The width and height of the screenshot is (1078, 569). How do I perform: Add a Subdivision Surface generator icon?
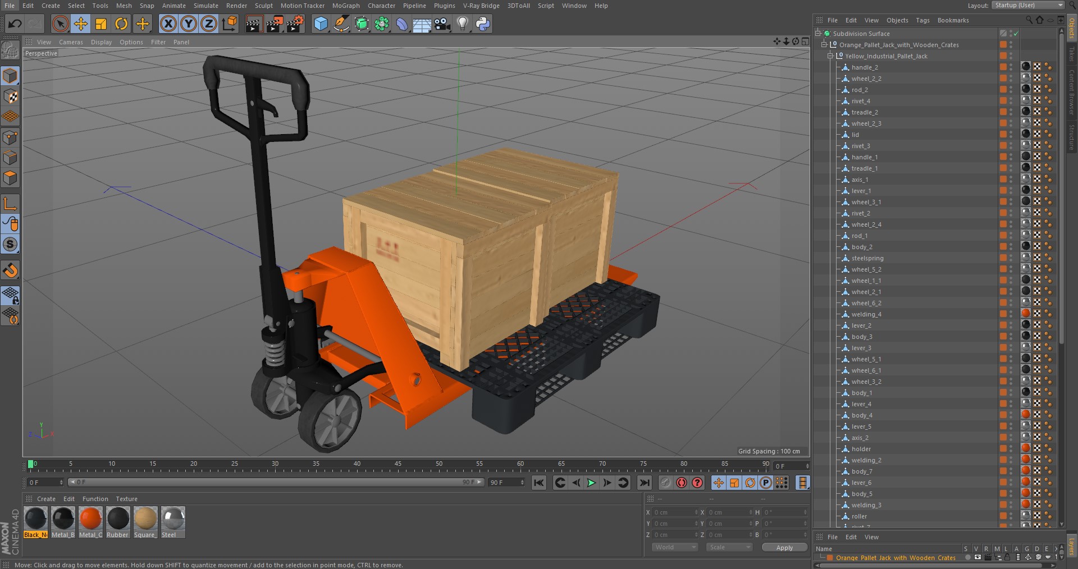362,24
